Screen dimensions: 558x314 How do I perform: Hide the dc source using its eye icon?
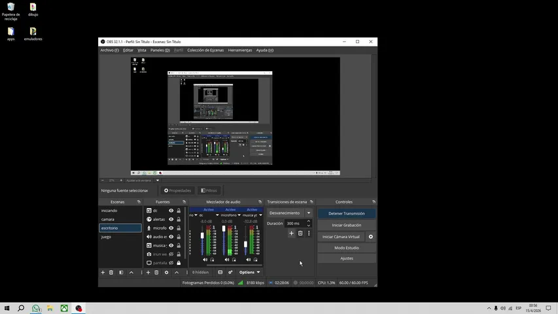pos(171,211)
